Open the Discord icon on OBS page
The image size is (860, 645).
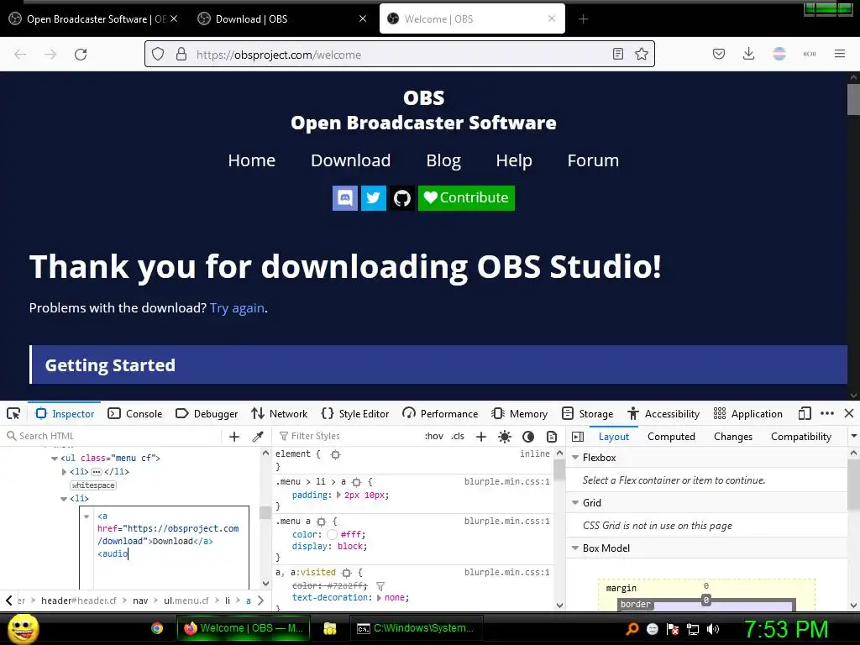(345, 198)
